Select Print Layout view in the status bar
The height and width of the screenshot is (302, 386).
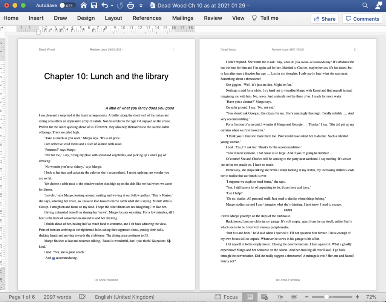click(251, 297)
